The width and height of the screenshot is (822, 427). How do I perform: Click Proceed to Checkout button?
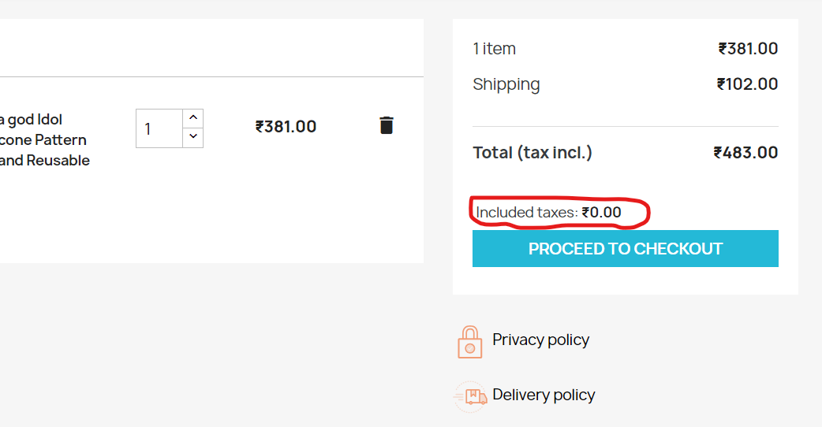coord(625,249)
